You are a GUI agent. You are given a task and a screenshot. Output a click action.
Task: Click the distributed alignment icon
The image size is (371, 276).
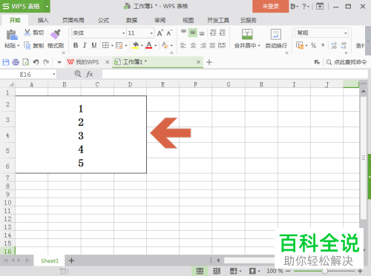(222, 45)
